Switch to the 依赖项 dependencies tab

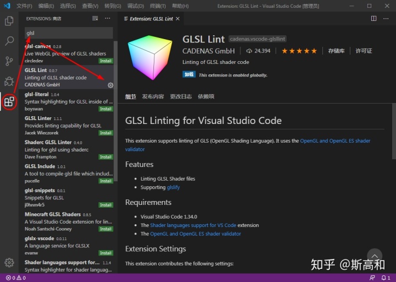pos(206,96)
